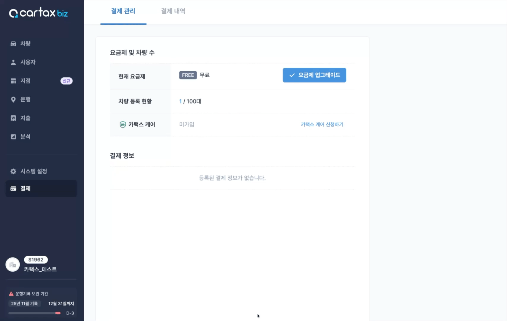This screenshot has height=321, width=507.
Task: Click the company profile avatar
Action: [13, 265]
